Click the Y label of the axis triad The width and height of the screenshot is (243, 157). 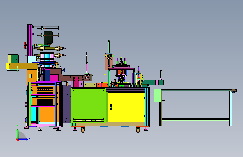click(18, 126)
